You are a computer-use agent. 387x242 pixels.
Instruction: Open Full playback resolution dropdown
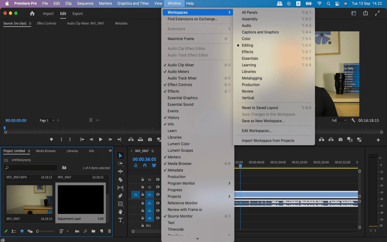339,120
